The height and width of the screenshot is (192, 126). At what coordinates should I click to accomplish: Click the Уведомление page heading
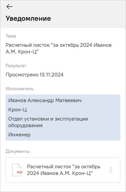(x=28, y=18)
